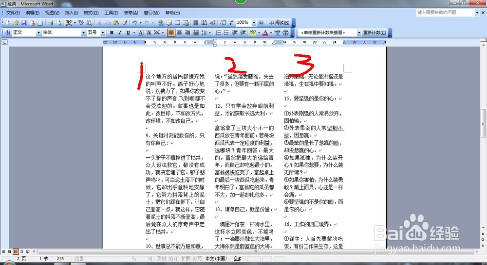Insert Excel worksheet icon
The image size is (487, 265).
186,23
